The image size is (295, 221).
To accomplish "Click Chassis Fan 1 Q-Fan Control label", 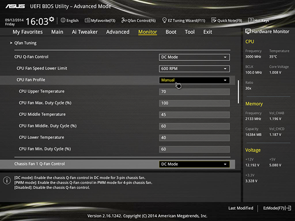I will (x=39, y=164).
